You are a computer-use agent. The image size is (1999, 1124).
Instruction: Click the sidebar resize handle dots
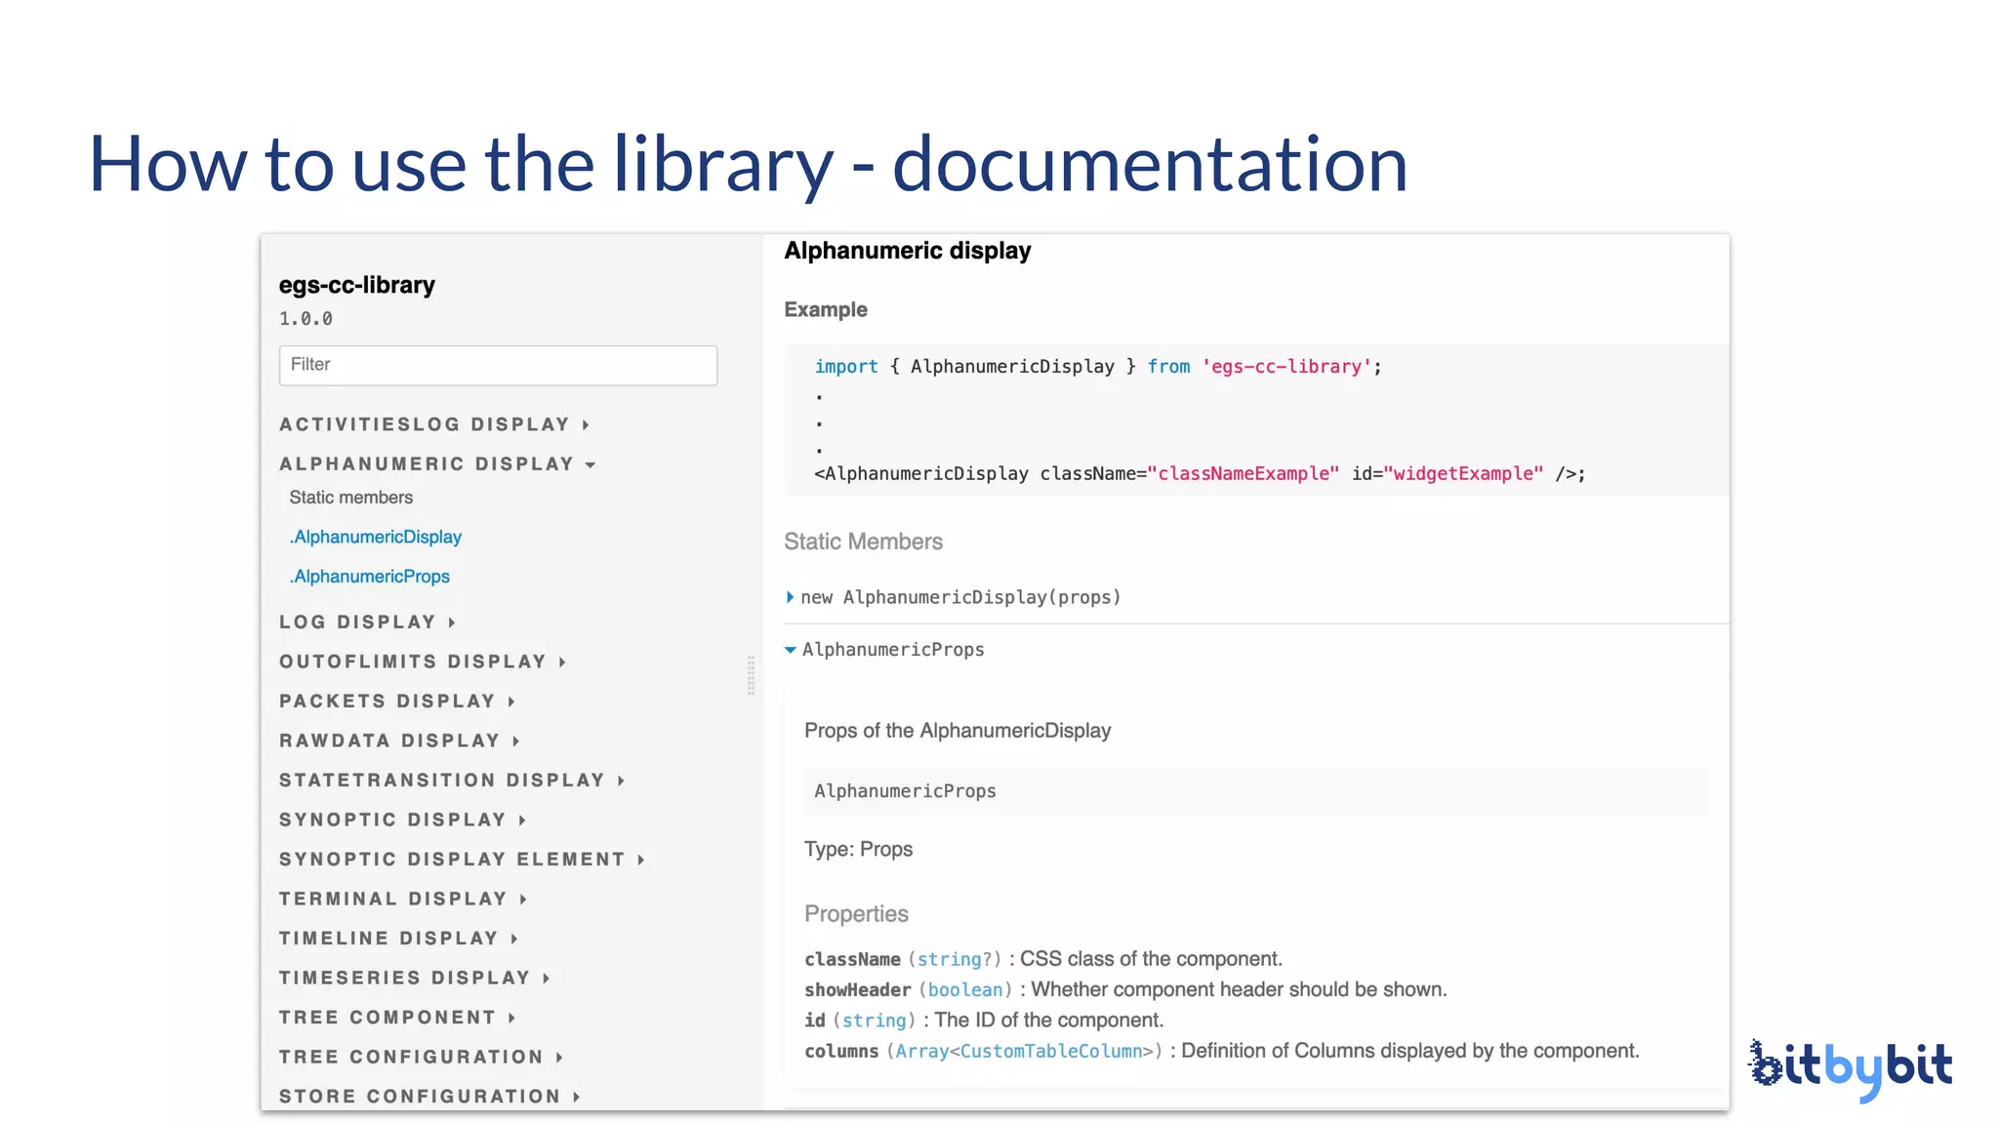751,675
